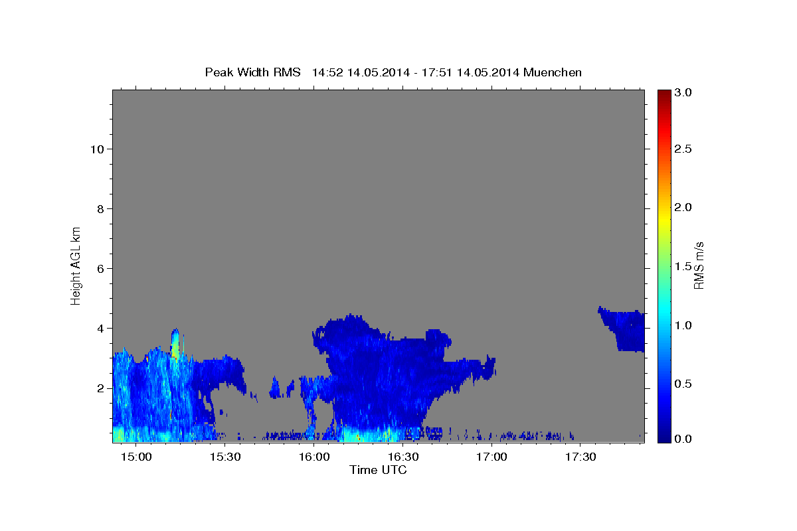The height and width of the screenshot is (531, 797).
Task: Click the colorbar value 1.0
Action: [x=683, y=325]
